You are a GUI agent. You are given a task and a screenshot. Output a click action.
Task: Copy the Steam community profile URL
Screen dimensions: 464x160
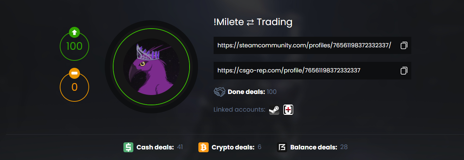tap(404, 46)
